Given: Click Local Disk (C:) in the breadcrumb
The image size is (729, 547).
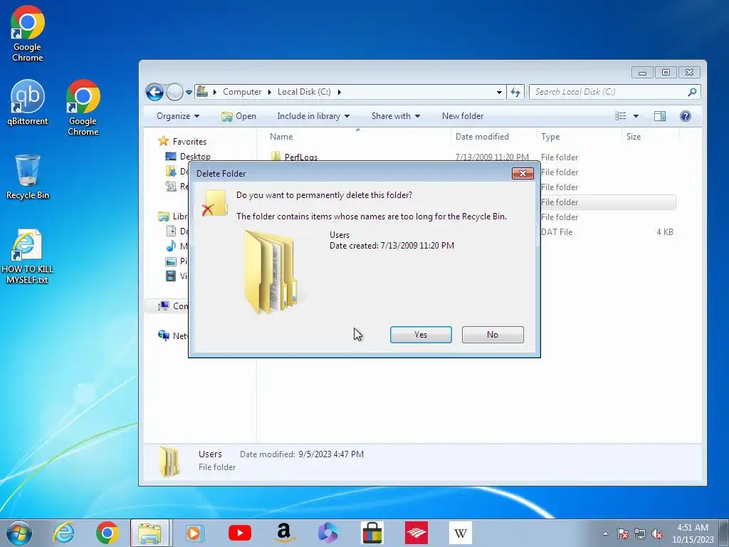Looking at the screenshot, I should point(304,92).
